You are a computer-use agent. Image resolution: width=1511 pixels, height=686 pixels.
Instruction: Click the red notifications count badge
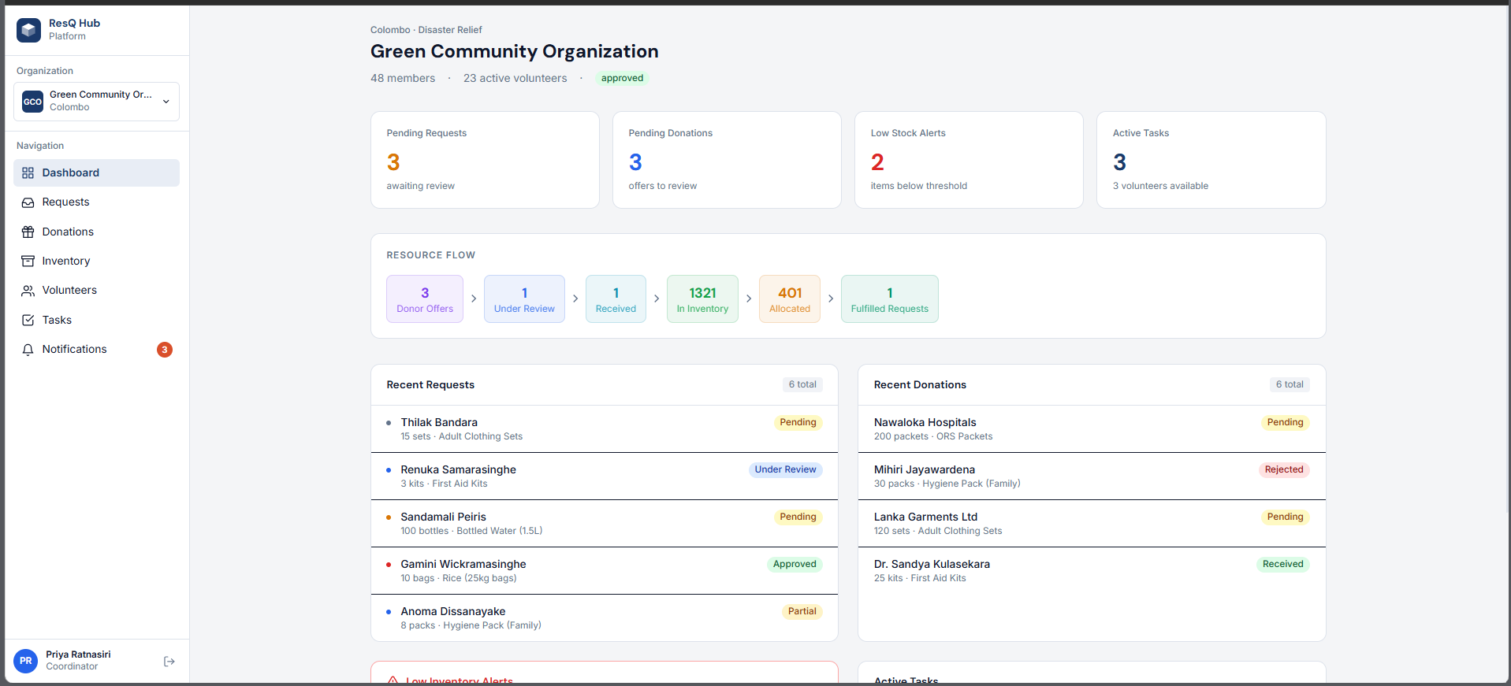pos(165,350)
